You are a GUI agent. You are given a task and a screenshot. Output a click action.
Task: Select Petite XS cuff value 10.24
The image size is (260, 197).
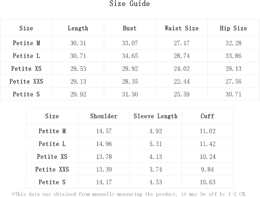(207, 156)
